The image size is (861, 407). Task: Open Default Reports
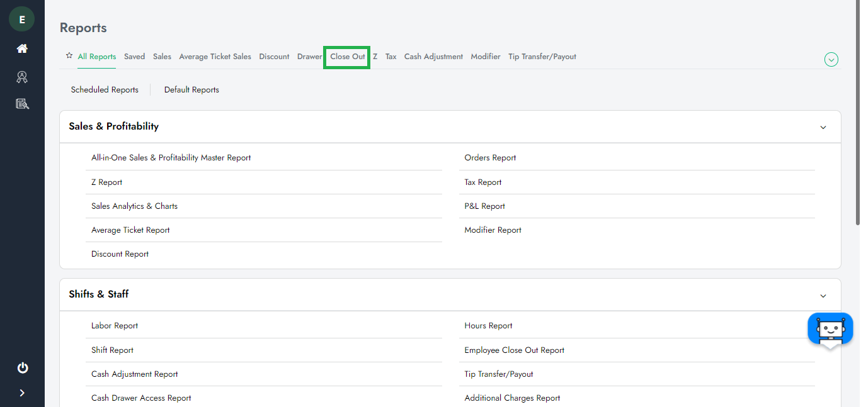[x=191, y=90]
